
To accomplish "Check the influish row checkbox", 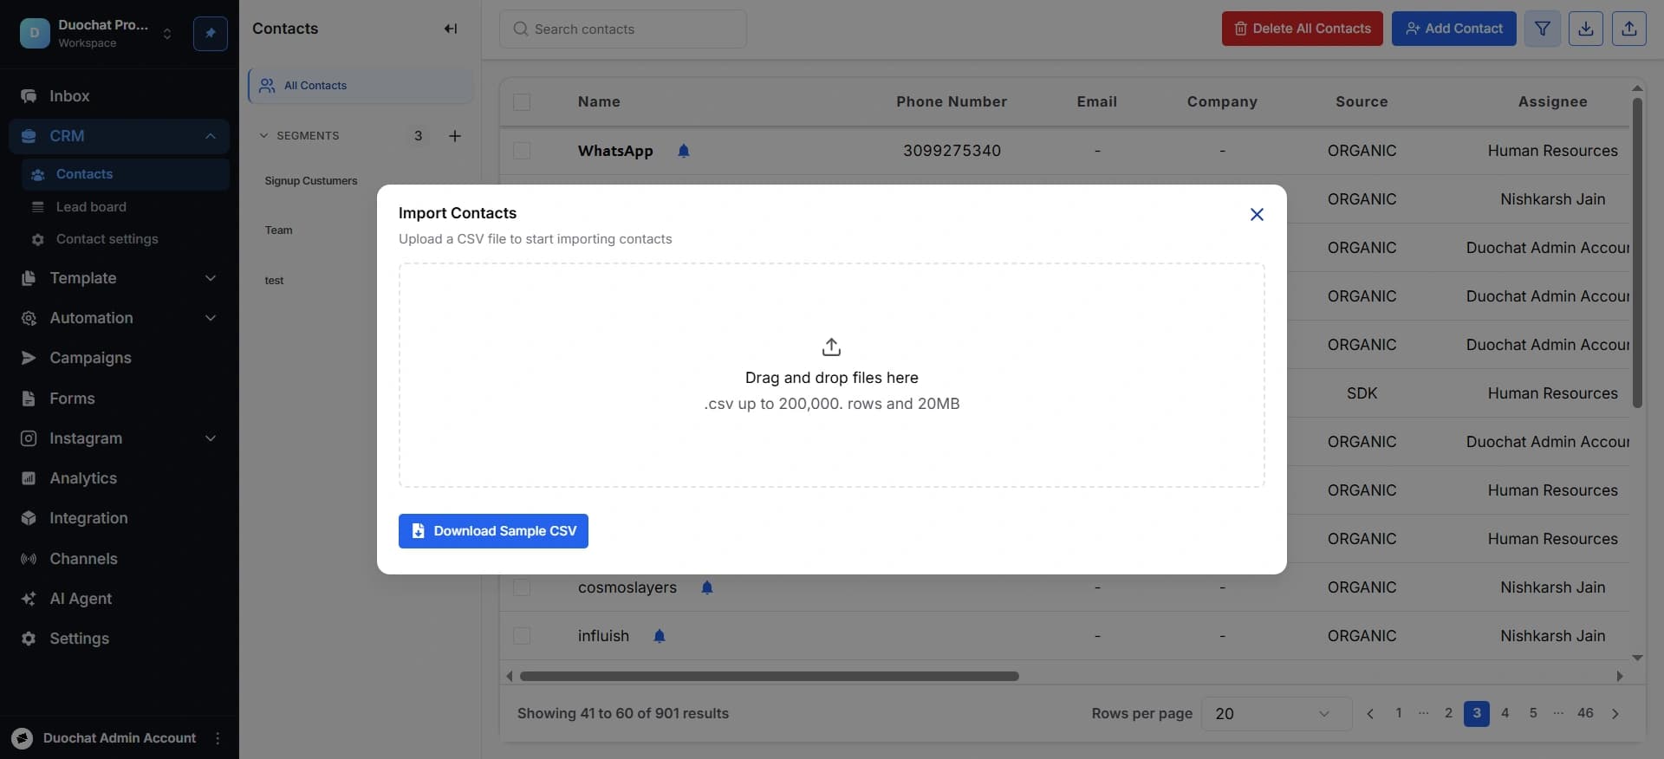I will click(x=522, y=636).
